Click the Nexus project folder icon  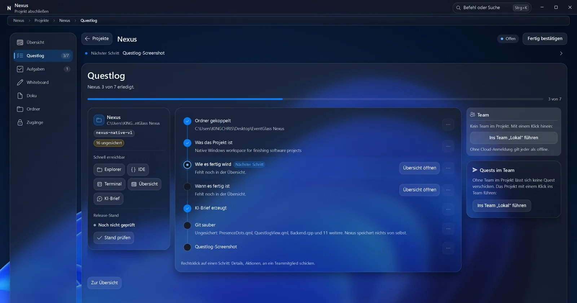[x=99, y=120]
